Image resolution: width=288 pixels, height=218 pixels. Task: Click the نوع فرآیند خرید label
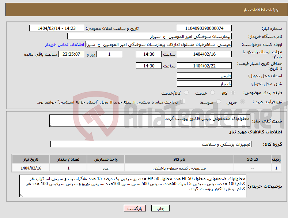pyautogui.click(x=267, y=102)
